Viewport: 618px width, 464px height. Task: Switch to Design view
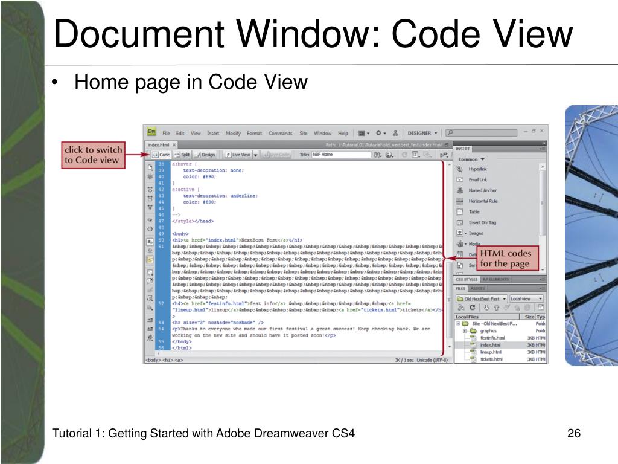205,155
